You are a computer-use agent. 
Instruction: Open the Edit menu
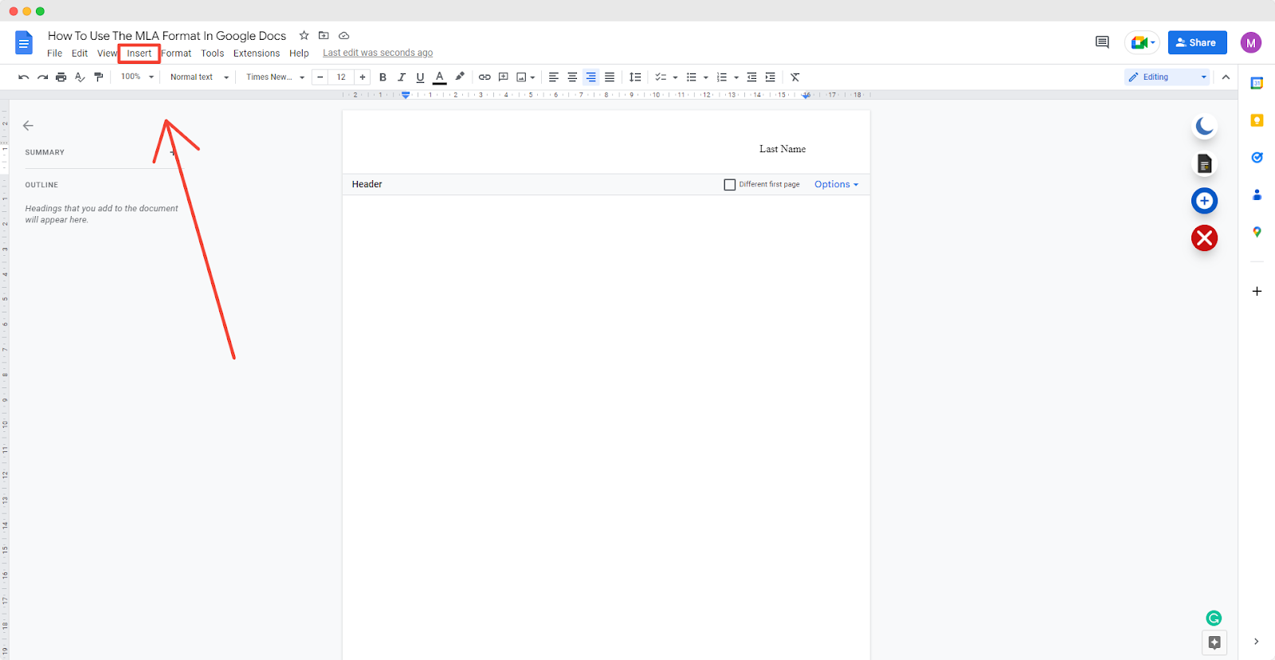[x=80, y=53]
